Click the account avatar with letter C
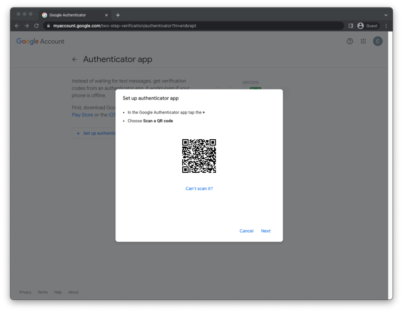The height and width of the screenshot is (312, 403). click(377, 41)
